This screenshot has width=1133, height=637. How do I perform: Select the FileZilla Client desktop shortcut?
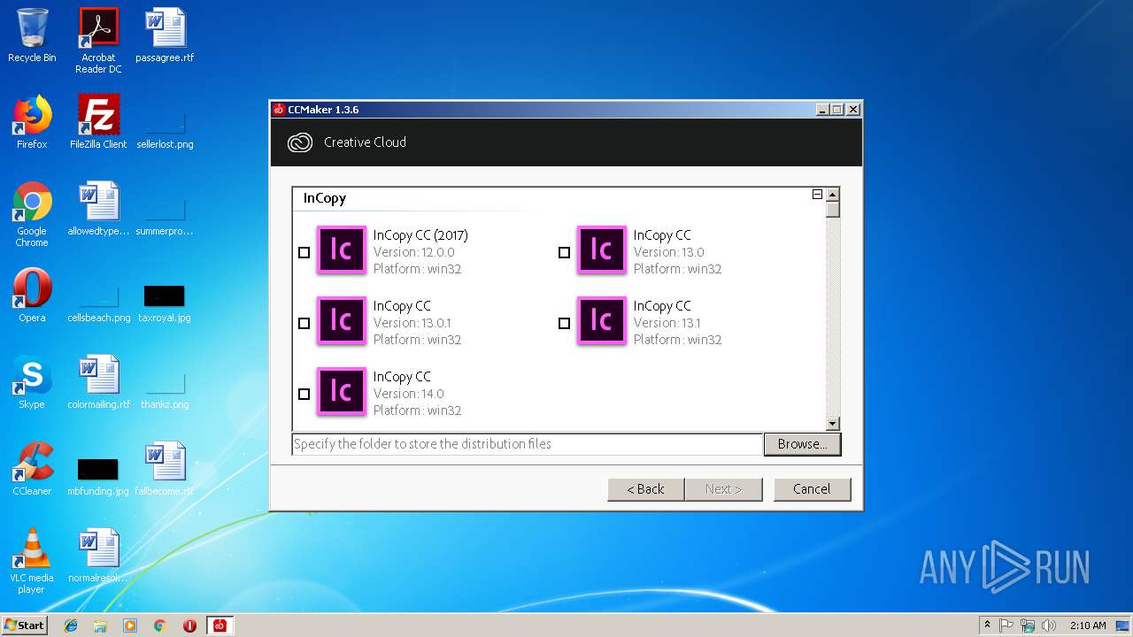click(98, 122)
